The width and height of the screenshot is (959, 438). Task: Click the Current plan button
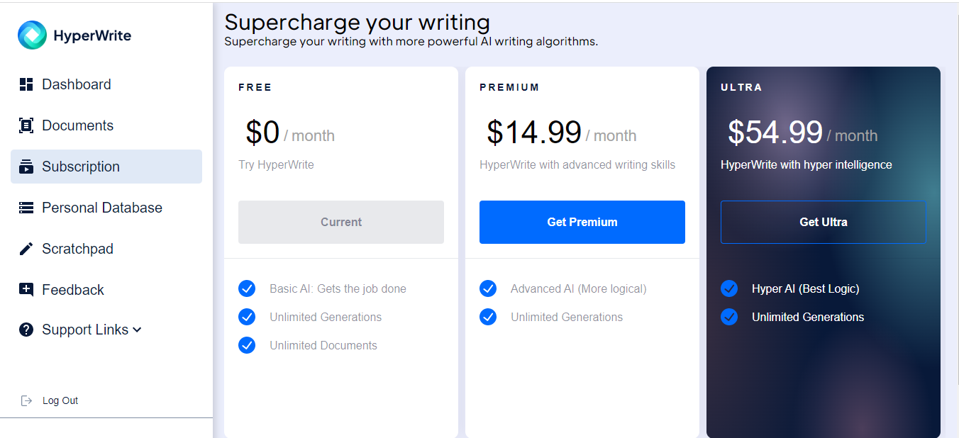341,222
